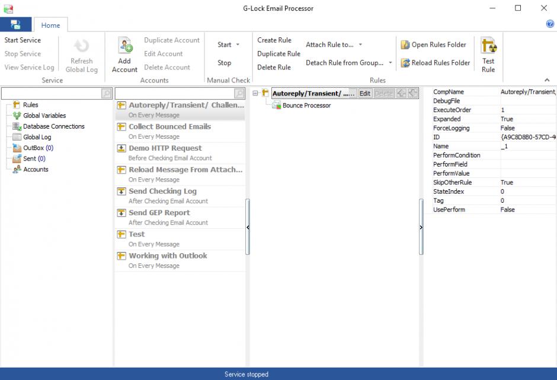Click move-down arrow on Autoreply component
The image size is (557, 380).
click(413, 94)
